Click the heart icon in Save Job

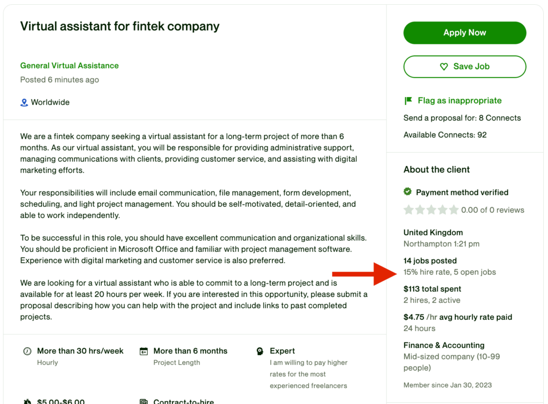(x=444, y=66)
